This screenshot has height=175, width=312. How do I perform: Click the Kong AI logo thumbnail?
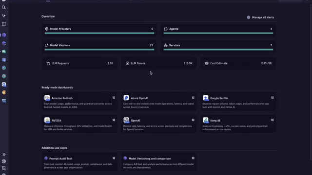click(206, 120)
